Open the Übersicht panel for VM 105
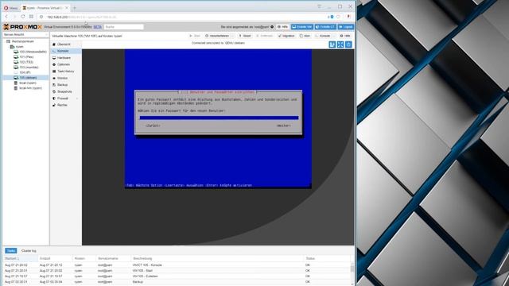 (64, 44)
